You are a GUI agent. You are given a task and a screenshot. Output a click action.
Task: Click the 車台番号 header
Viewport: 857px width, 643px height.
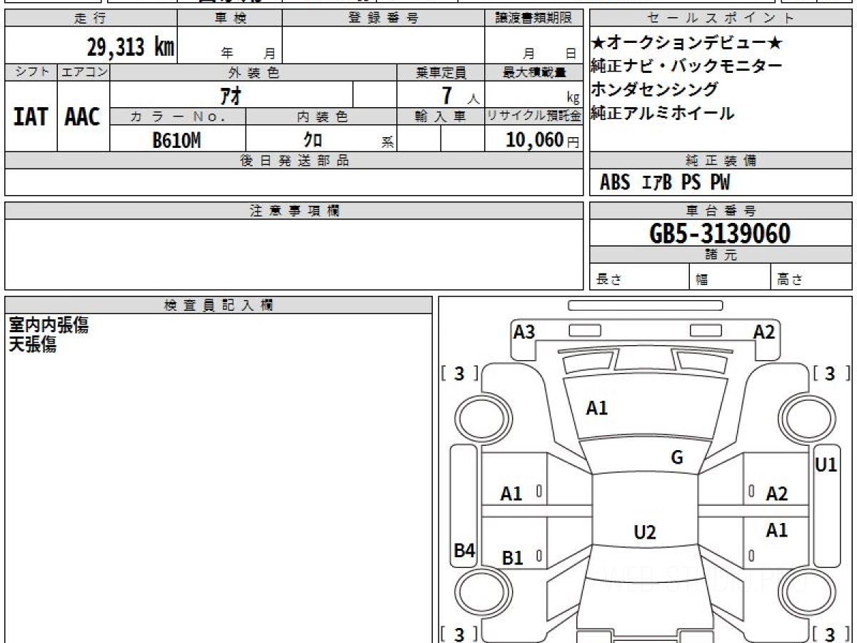(721, 211)
